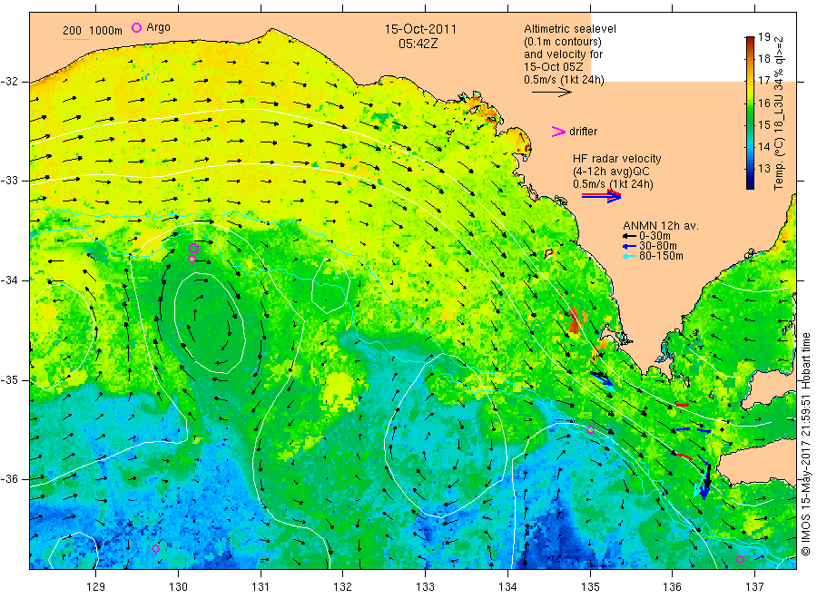This screenshot has height=599, width=817.
Task: Click the date '15-Oct-2011'
Action: (x=420, y=29)
